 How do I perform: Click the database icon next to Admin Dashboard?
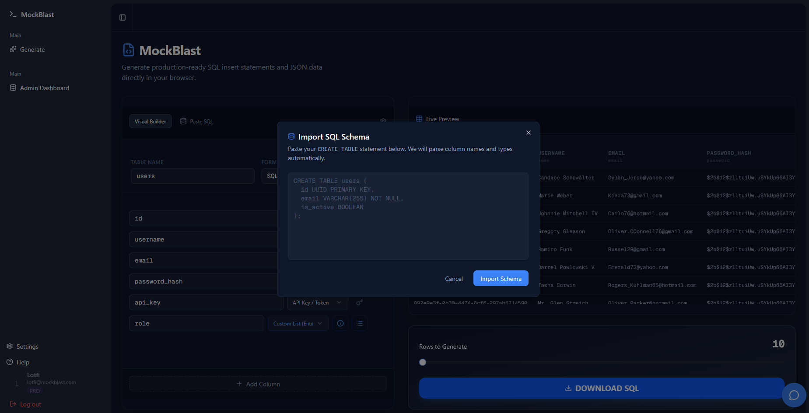13,88
